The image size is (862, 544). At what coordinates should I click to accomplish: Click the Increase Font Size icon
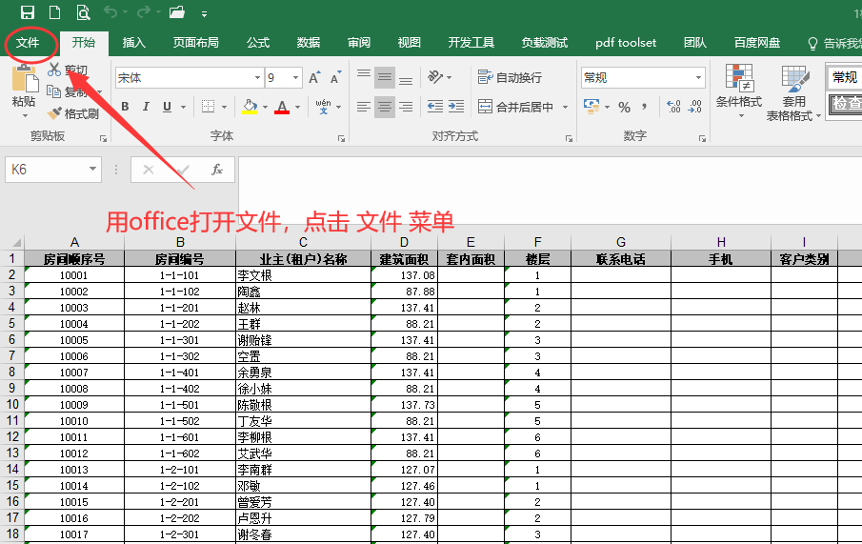(313, 78)
